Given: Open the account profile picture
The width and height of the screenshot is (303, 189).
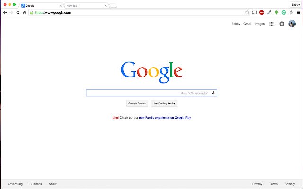Looking at the screenshot, I should [x=292, y=24].
